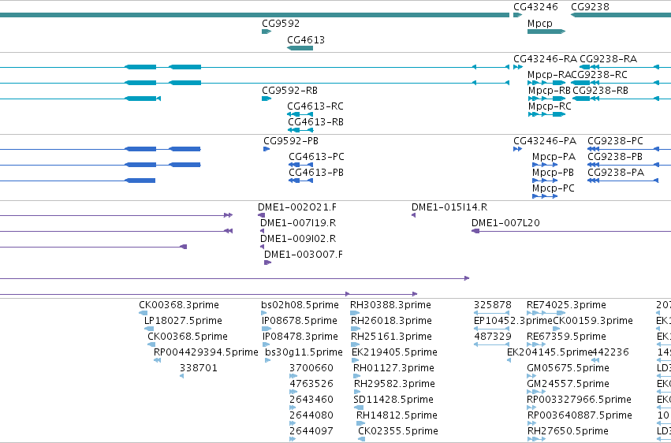The image size is (671, 443).
Task: Select EST bs30g11.5prime
Action: 304,353
